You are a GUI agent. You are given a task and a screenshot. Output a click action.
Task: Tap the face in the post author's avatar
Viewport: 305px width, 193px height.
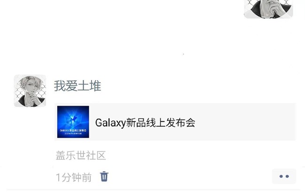(30, 86)
